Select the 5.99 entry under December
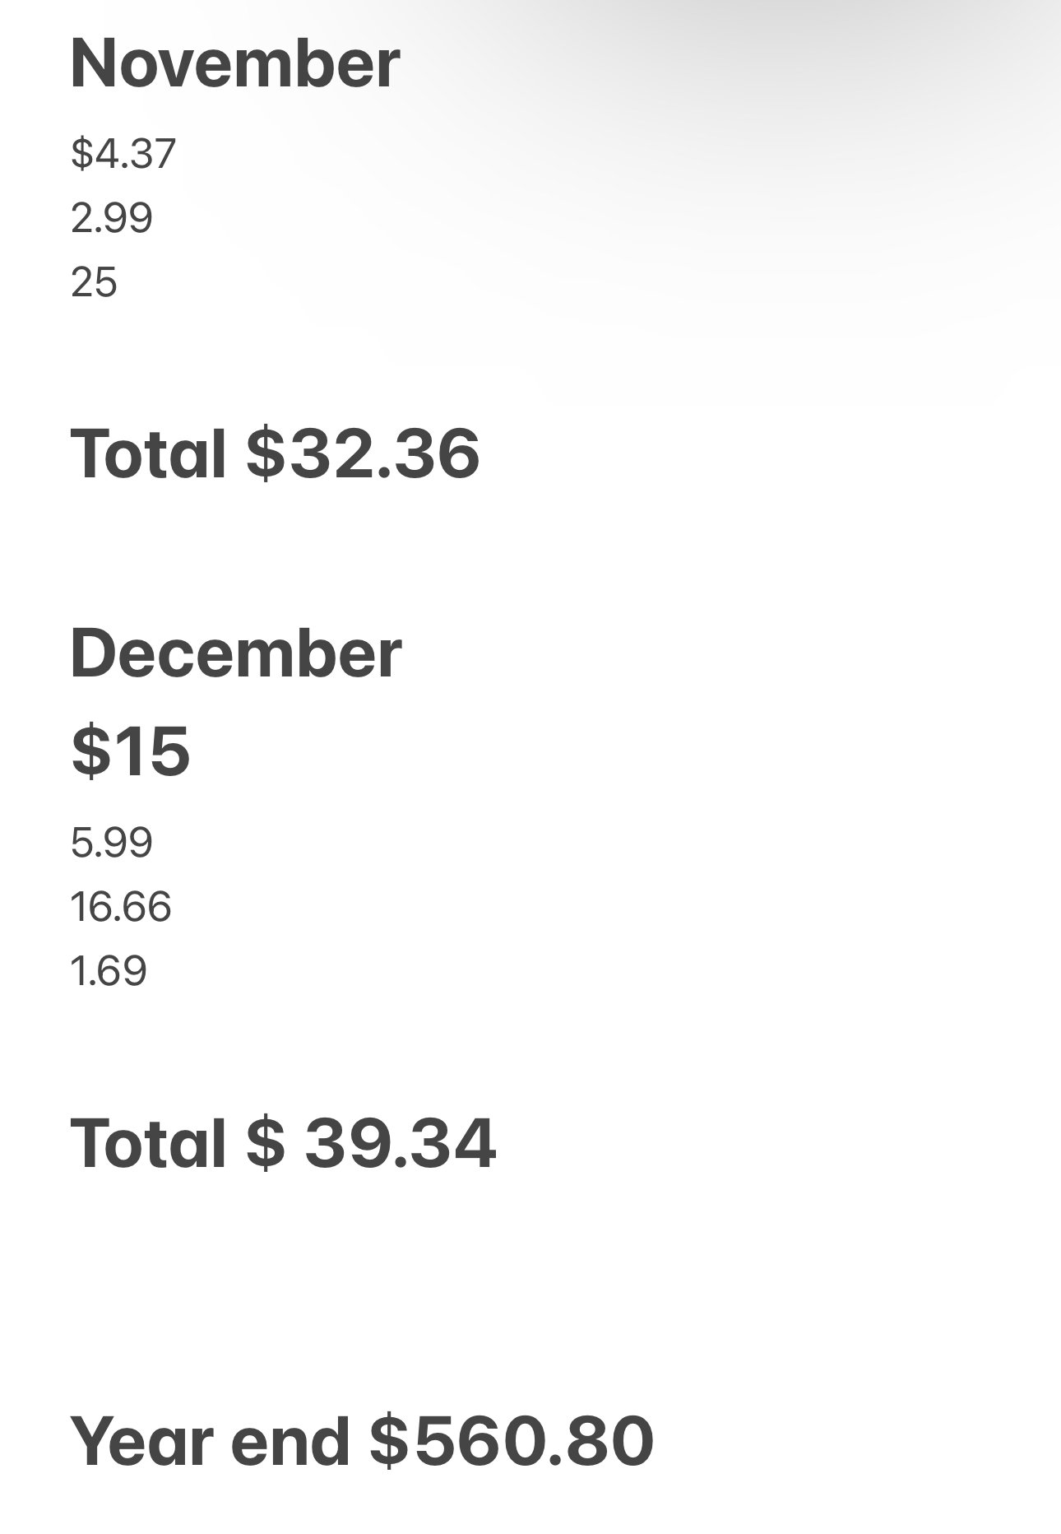Viewport: 1061px width, 1534px height. click(x=112, y=843)
